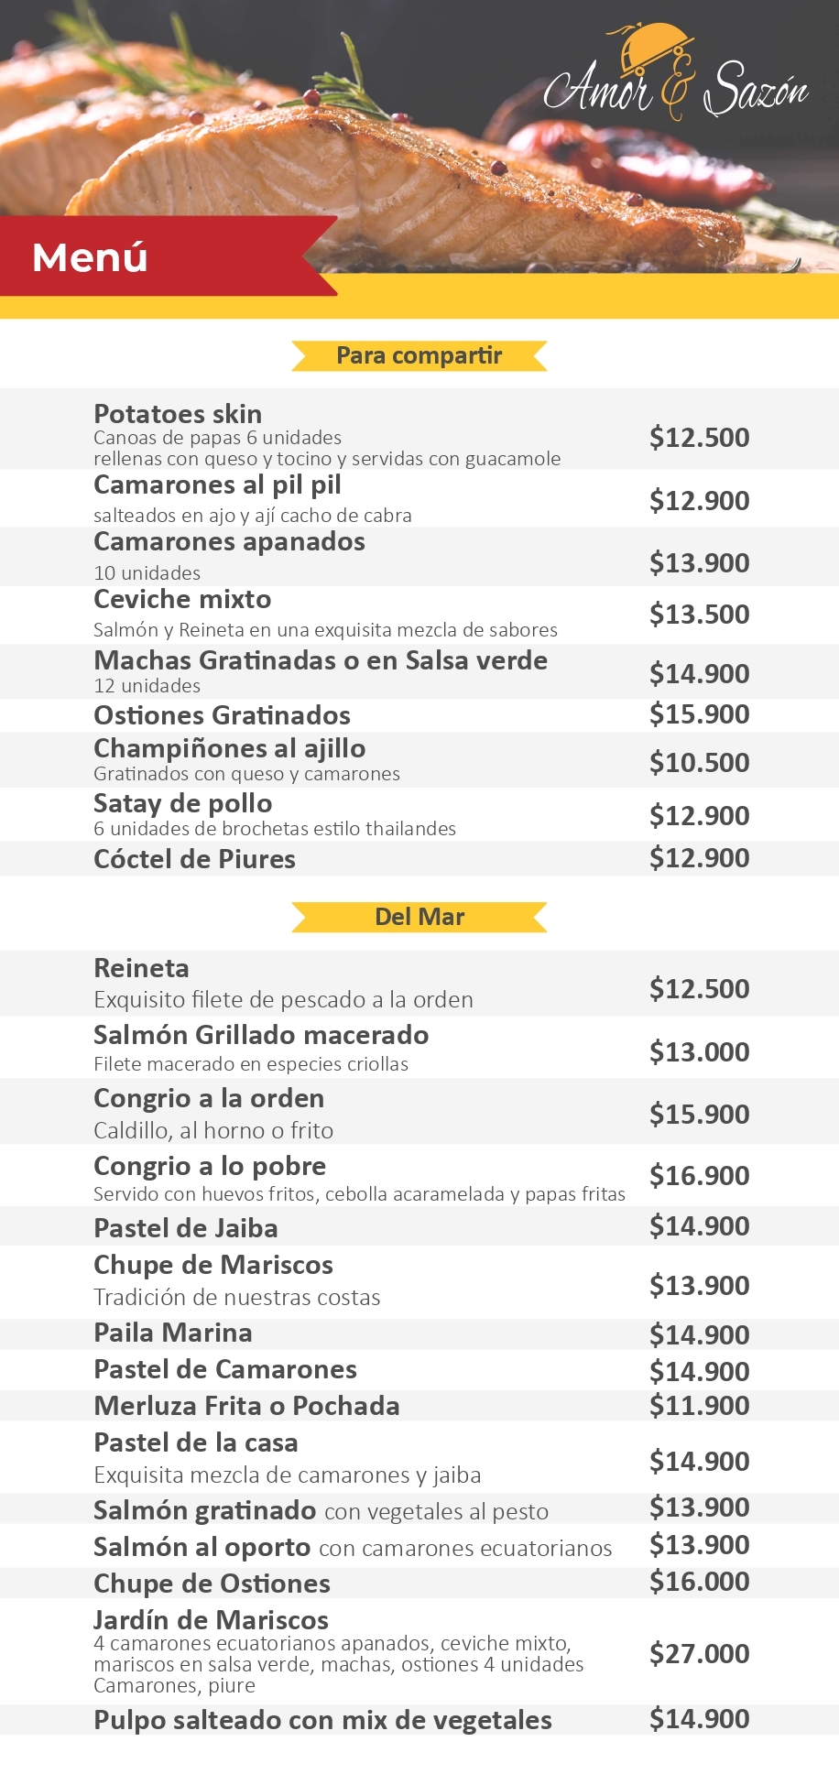Click the Camarones al pil pil title
Screen dimensions: 839x1785
tap(217, 484)
